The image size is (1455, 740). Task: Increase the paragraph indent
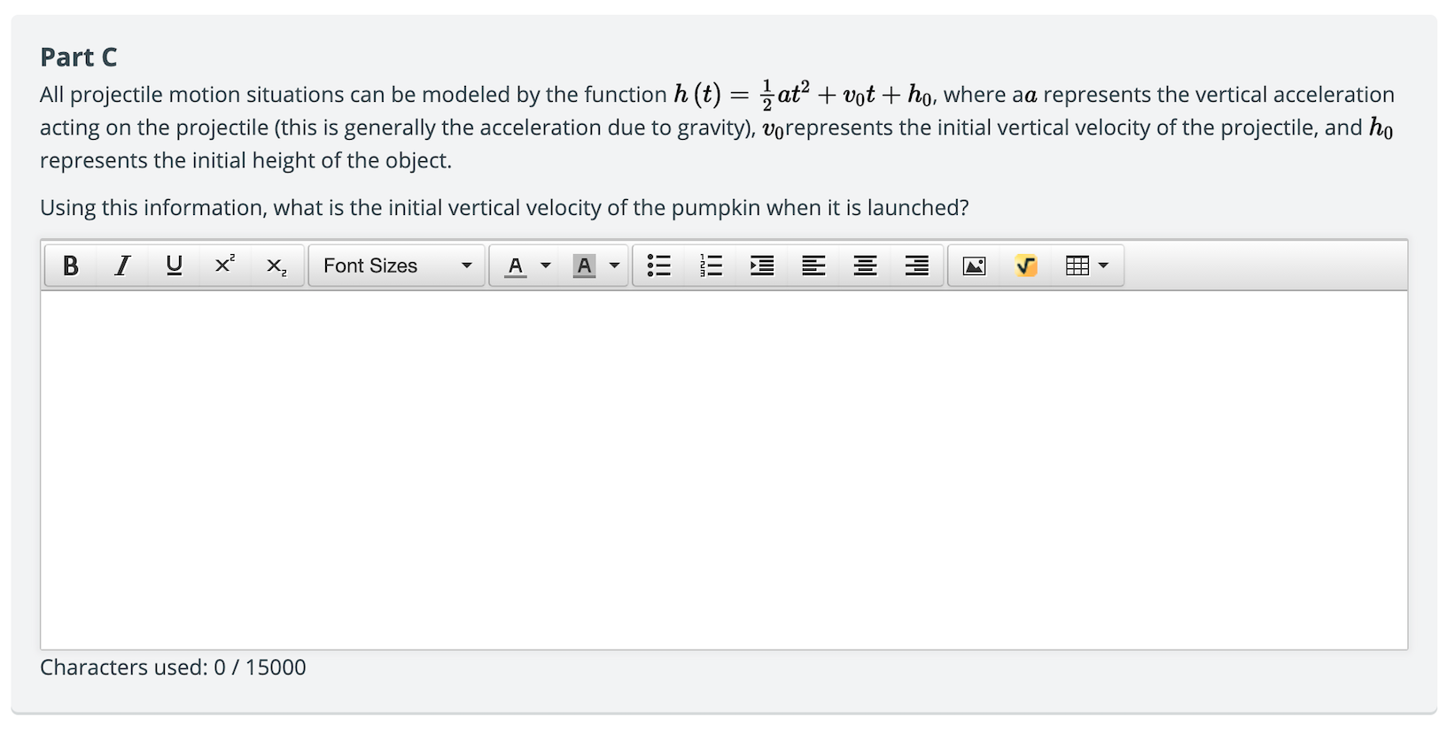click(762, 266)
